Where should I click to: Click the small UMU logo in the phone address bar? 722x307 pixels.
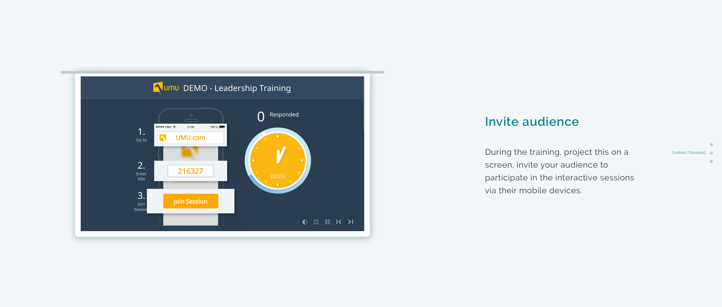pyautogui.click(x=163, y=138)
